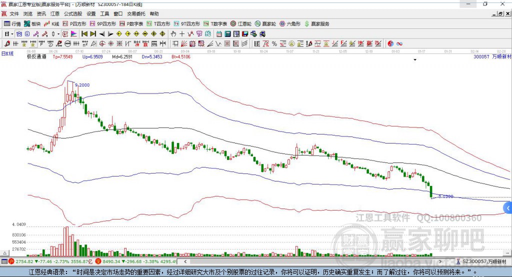
Task: Select the Gann fan lines tool
Action: [184, 44]
